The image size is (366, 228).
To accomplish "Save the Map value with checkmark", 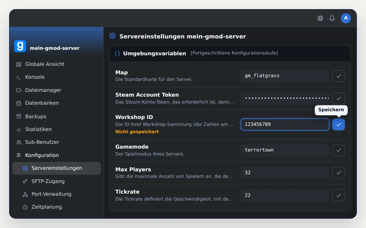I will coord(339,76).
